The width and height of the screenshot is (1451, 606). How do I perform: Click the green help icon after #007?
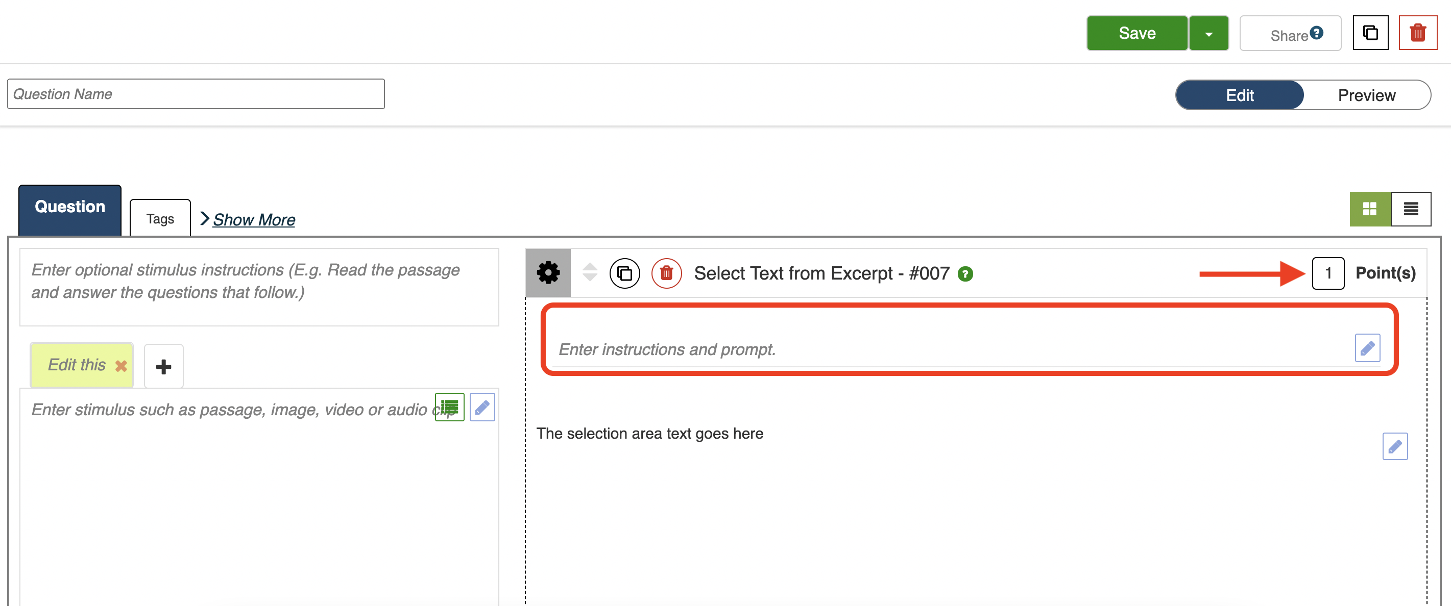(965, 274)
